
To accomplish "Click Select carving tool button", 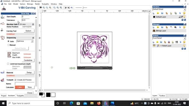I will click(x=29, y=31).
